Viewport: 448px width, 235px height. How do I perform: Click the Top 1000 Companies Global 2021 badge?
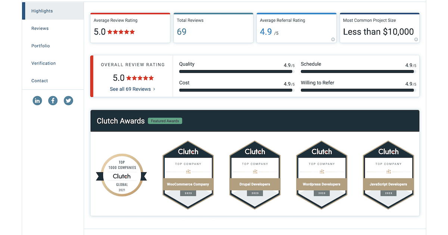(x=121, y=175)
